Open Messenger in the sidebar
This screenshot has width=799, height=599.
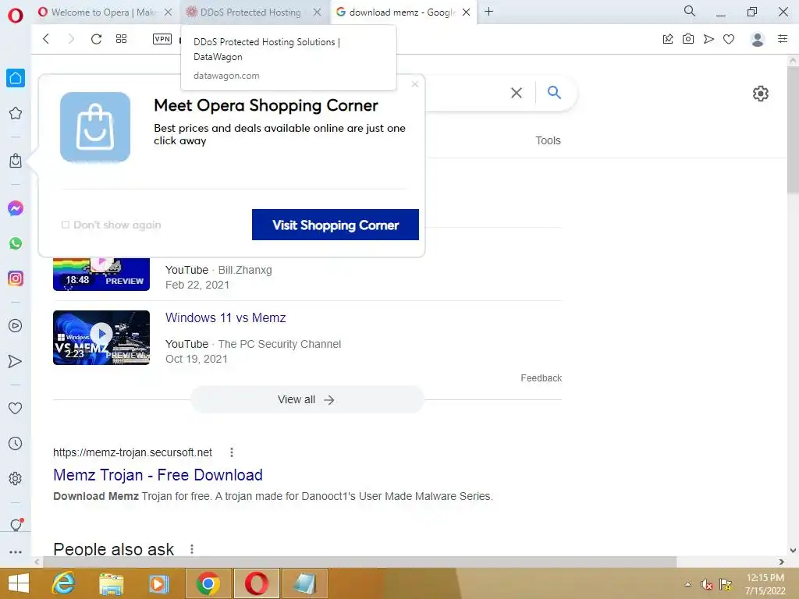[16, 208]
